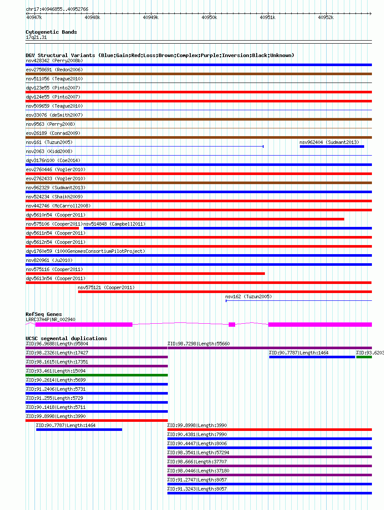Click variant label esv2762433 (Vogler2010)

tap(56, 179)
